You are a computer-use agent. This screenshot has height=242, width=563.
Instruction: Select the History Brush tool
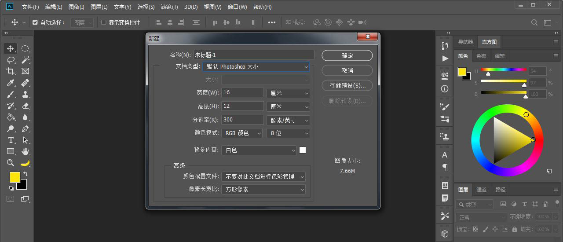11,106
